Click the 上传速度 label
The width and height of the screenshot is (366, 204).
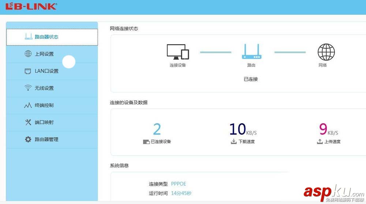click(332, 141)
